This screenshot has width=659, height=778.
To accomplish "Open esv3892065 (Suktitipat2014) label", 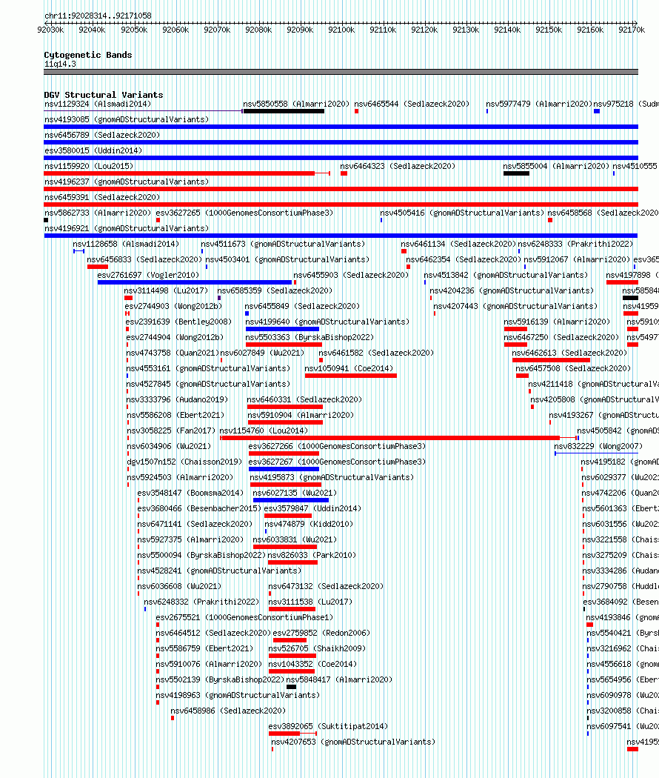I will pos(328,726).
